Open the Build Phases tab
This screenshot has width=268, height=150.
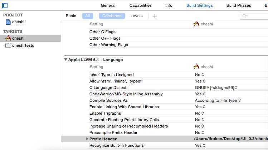tap(239, 5)
